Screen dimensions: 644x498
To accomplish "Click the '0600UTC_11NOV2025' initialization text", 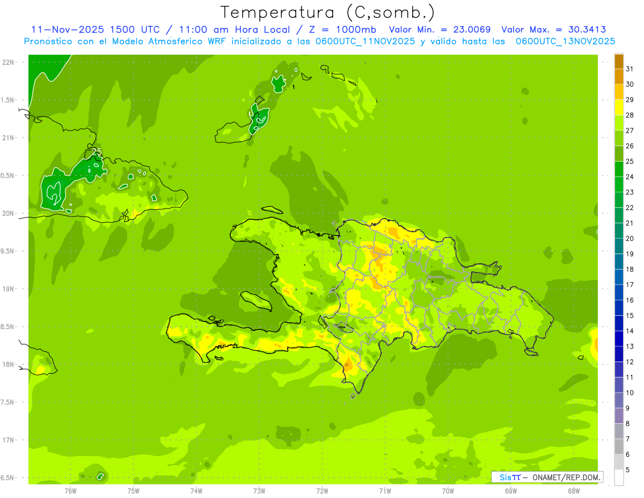I will click(365, 41).
